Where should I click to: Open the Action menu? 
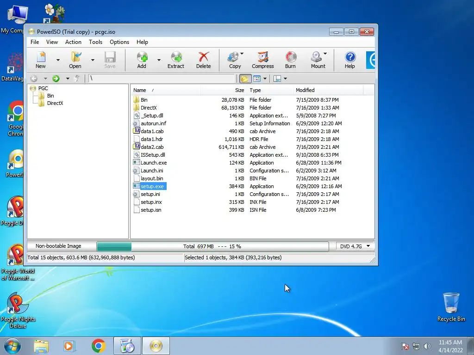tap(74, 42)
